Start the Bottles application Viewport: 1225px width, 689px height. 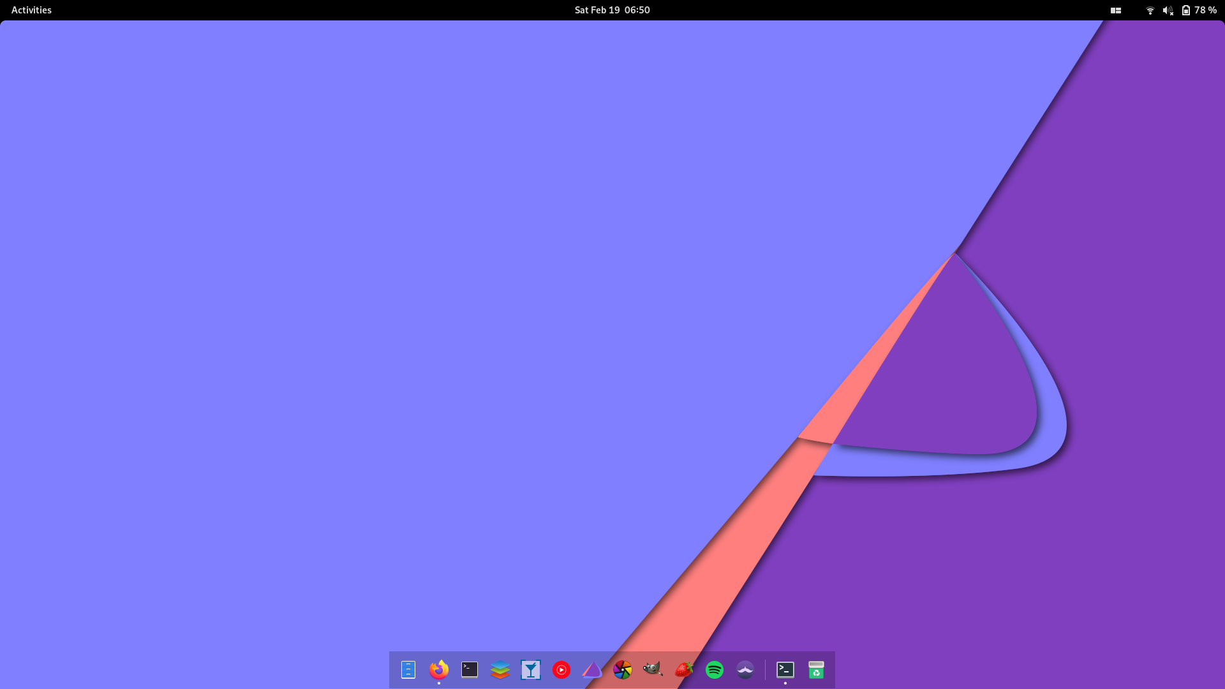pos(531,670)
